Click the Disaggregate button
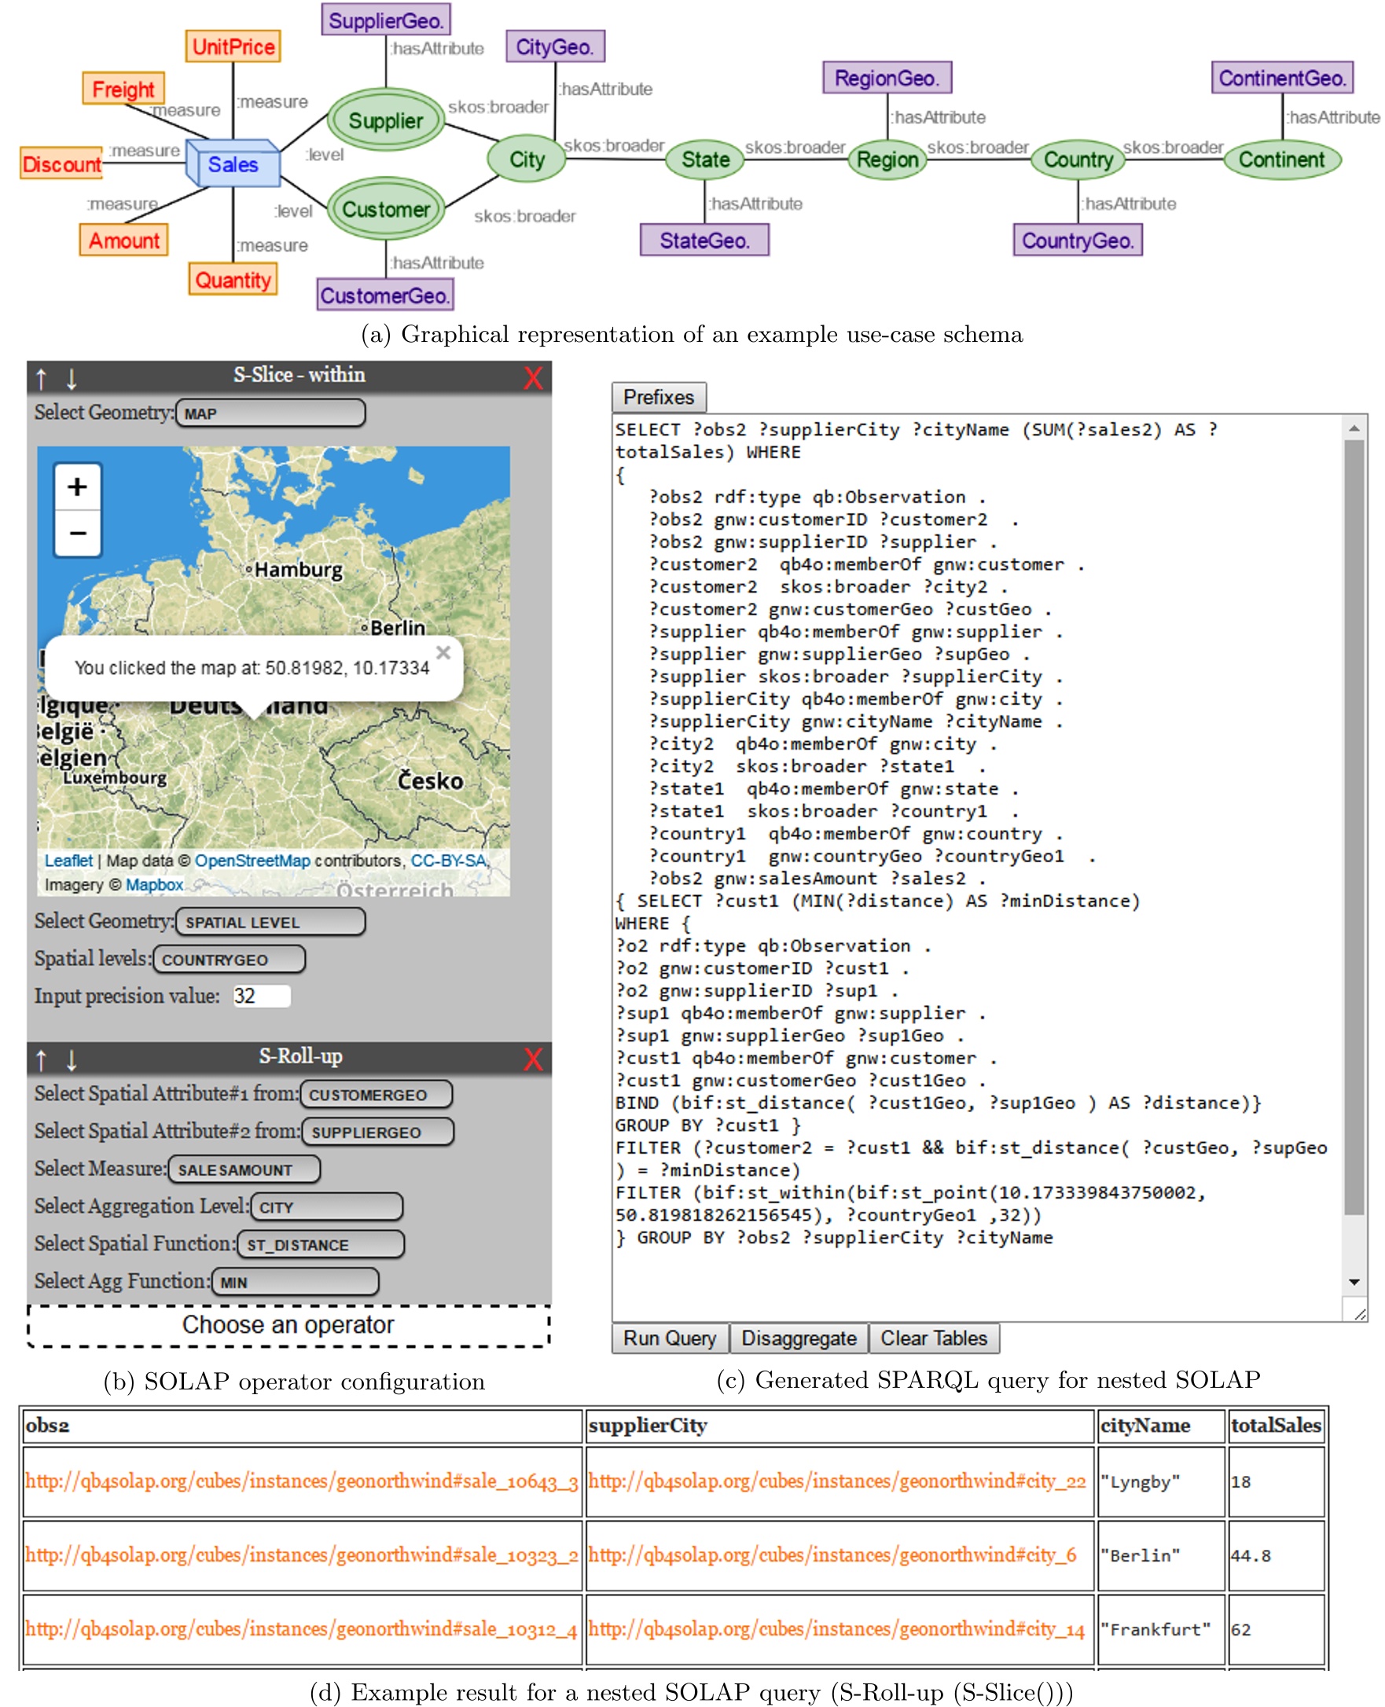1385x1707 pixels. tap(799, 1338)
